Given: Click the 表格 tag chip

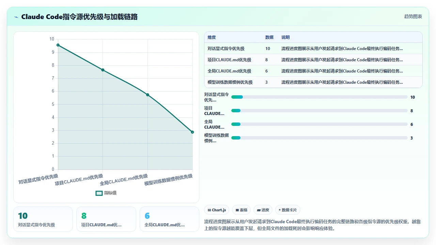Looking at the screenshot, I should coord(242,210).
